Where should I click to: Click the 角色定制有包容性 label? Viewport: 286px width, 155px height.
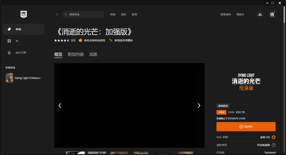click(95, 40)
